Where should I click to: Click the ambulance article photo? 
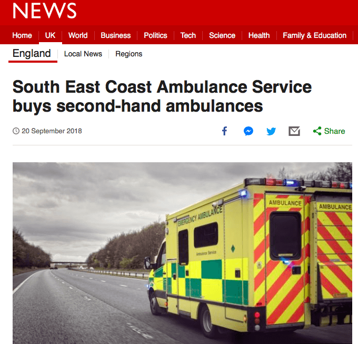[182, 253]
